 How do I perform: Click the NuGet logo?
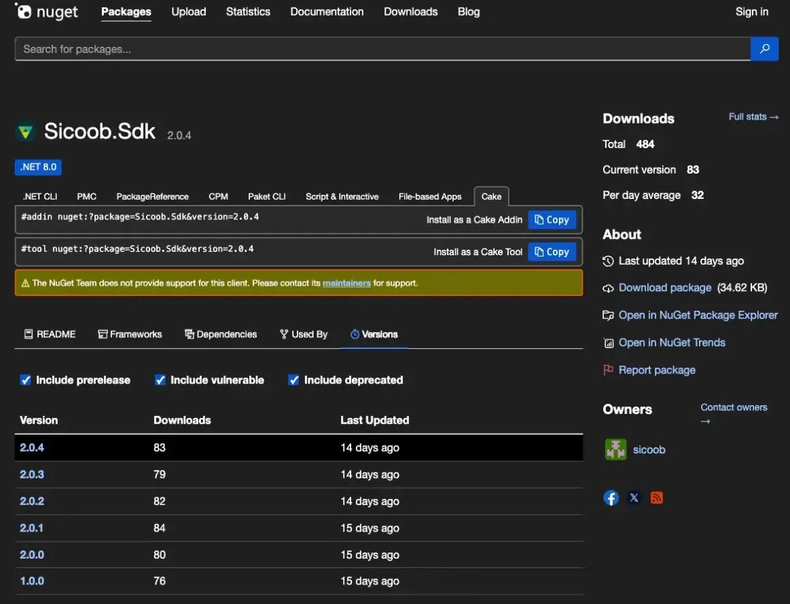(46, 12)
